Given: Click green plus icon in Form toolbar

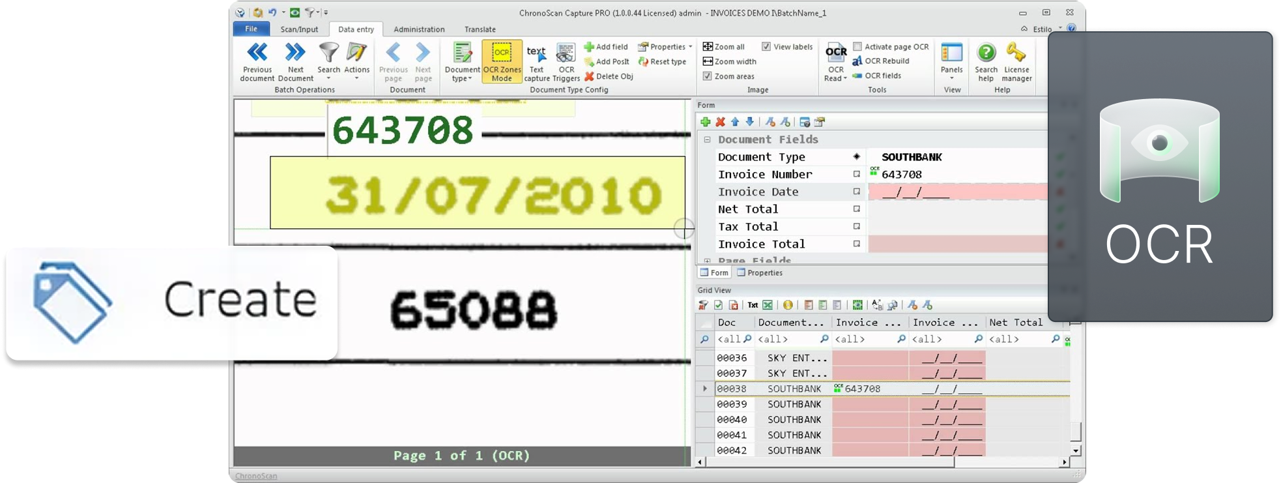Looking at the screenshot, I should click(705, 122).
